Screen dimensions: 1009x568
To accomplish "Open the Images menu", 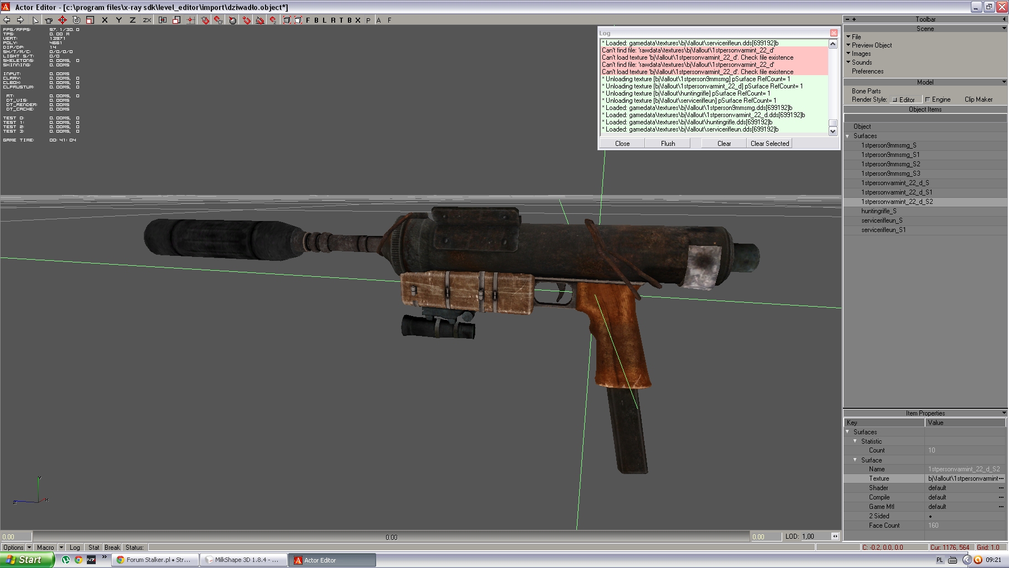I will tap(861, 54).
